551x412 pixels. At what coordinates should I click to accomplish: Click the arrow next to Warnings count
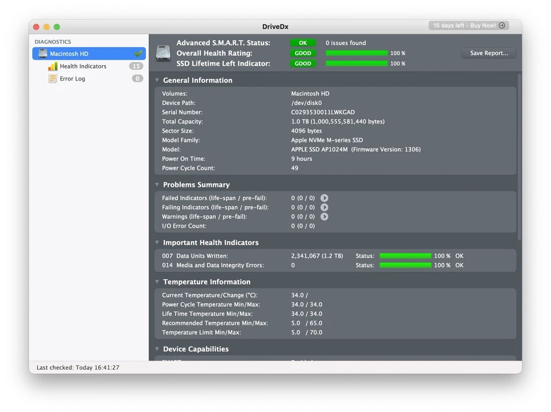324,217
